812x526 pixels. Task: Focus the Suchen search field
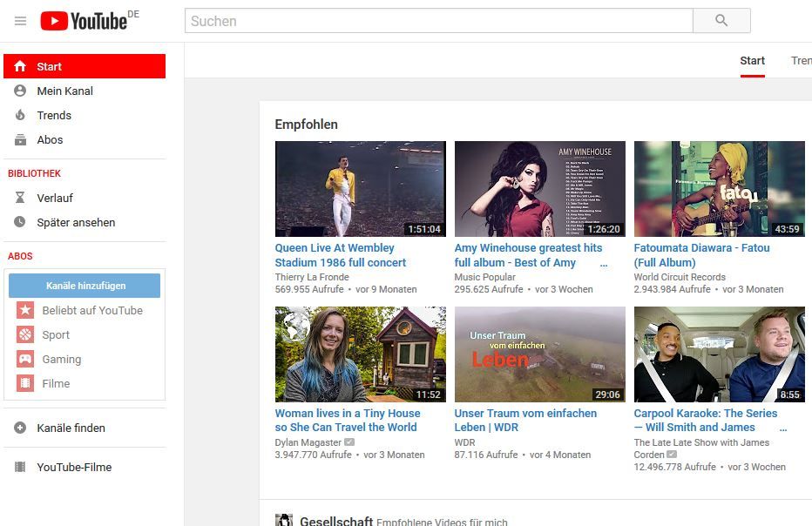[438, 21]
